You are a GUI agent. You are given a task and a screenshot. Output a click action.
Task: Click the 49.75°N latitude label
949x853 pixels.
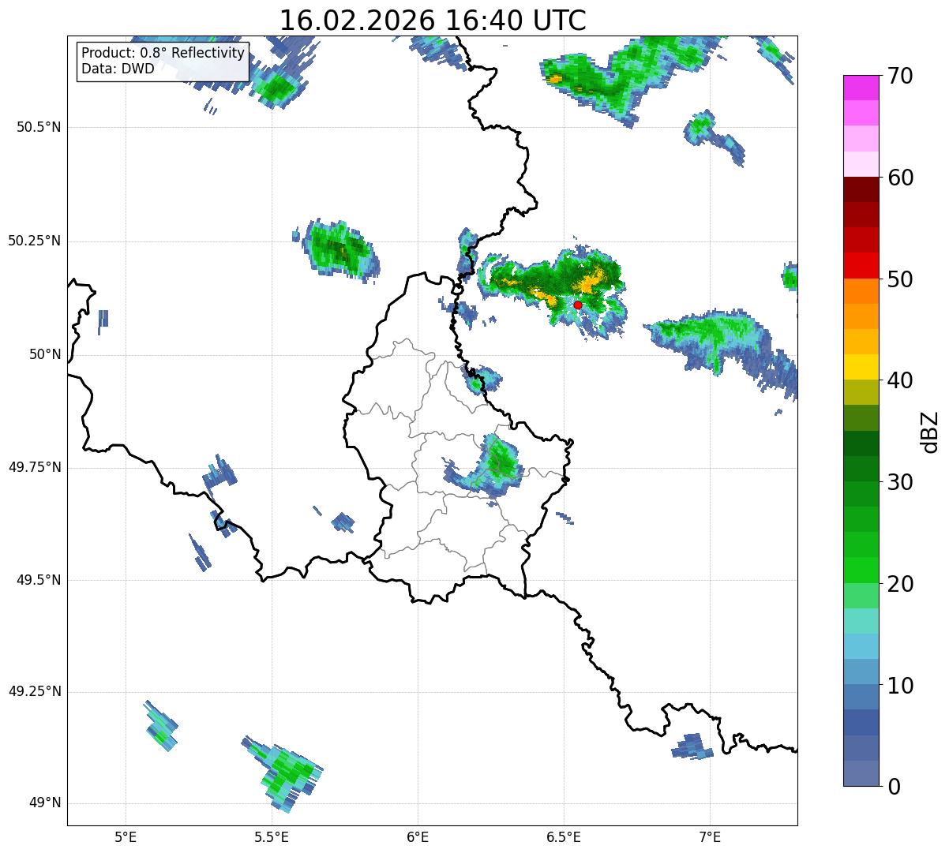pyautogui.click(x=35, y=467)
